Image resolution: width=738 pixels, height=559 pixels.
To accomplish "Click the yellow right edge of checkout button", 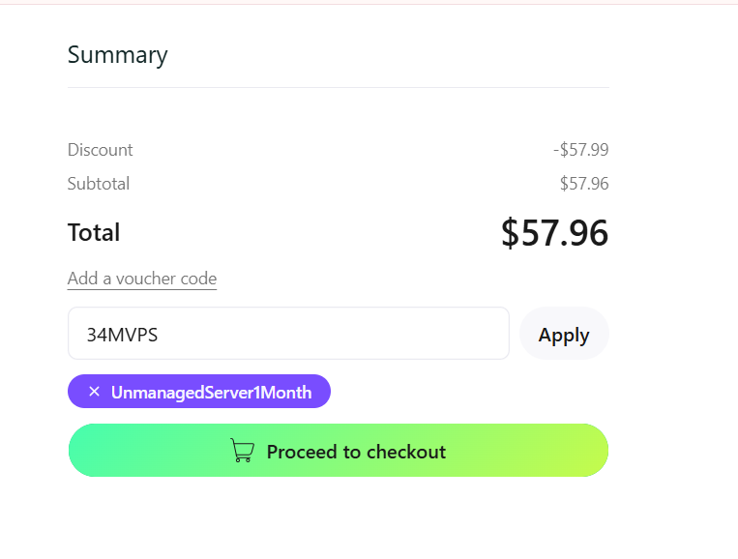I will click(x=588, y=451).
